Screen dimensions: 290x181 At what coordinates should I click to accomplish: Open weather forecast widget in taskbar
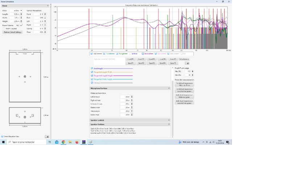point(189,142)
